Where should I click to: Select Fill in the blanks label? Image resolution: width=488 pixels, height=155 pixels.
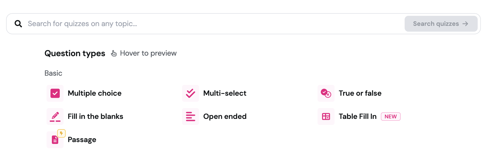point(96,117)
